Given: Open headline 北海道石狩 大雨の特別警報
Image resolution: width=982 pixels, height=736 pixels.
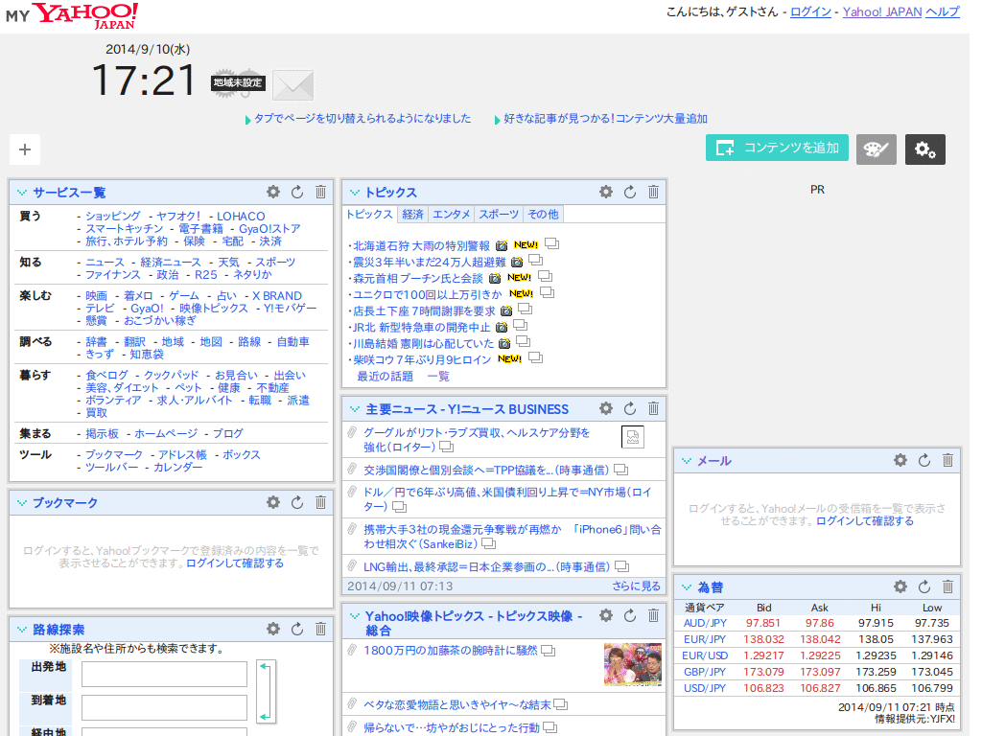Looking at the screenshot, I should [x=422, y=246].
